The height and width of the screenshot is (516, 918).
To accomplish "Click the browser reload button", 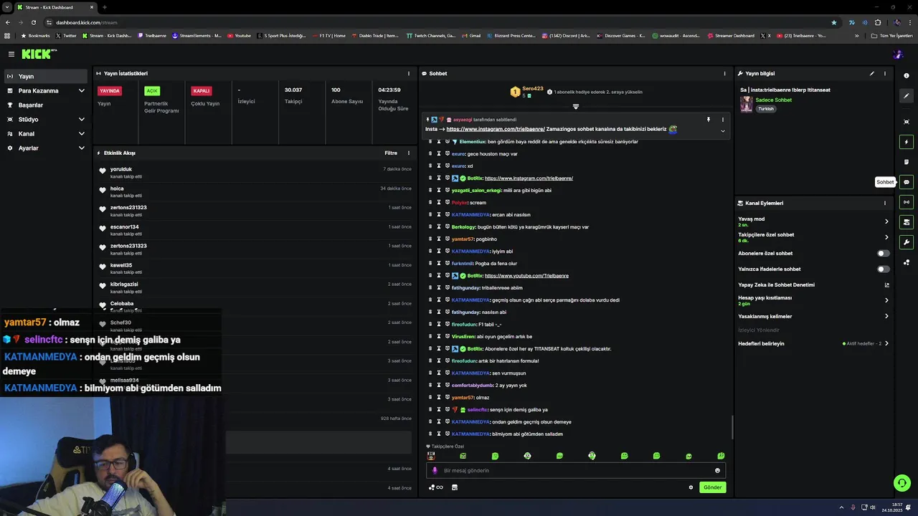I will [x=33, y=22].
